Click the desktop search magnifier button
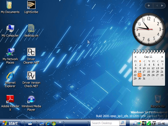The image size is (168, 126). (x=122, y=123)
